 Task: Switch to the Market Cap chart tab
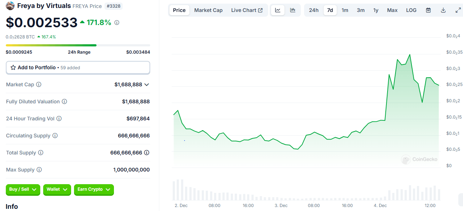208,10
